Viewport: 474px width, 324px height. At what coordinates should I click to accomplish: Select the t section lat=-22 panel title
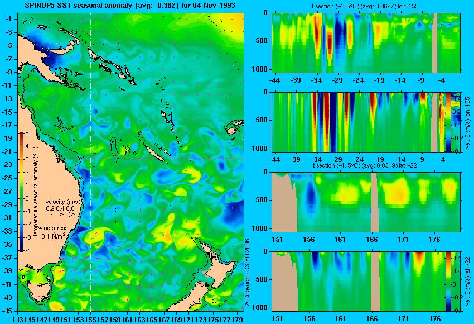[x=364, y=166]
